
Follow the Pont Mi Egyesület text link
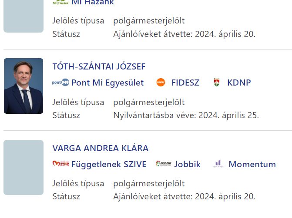coord(107,83)
